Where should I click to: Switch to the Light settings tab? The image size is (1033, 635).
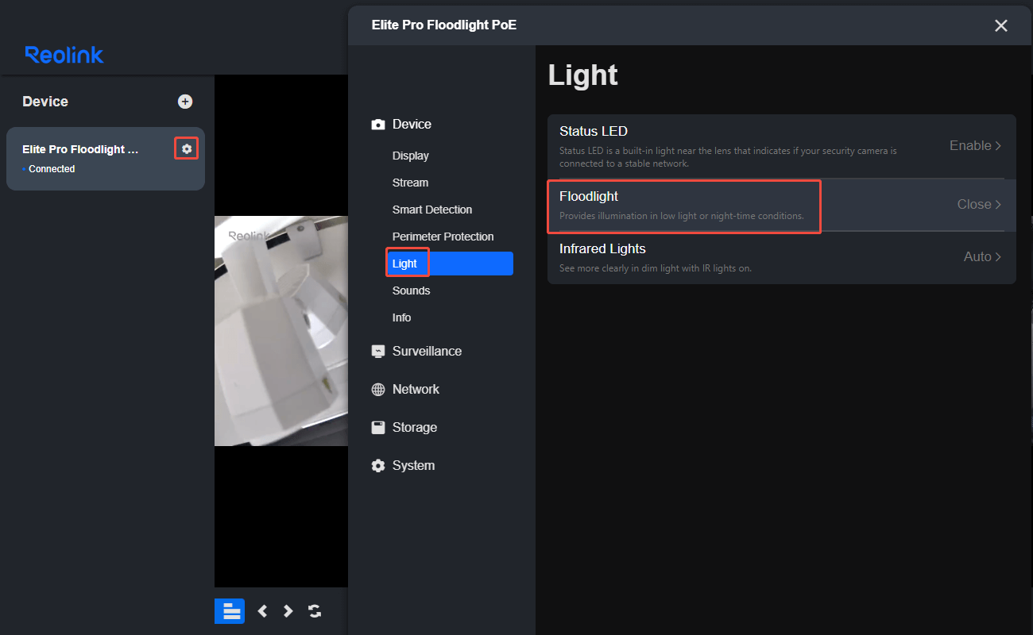coord(407,263)
